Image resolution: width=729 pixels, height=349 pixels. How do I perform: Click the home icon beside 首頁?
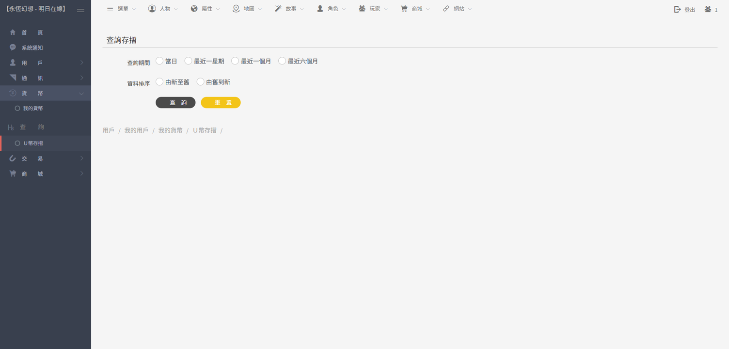point(13,32)
